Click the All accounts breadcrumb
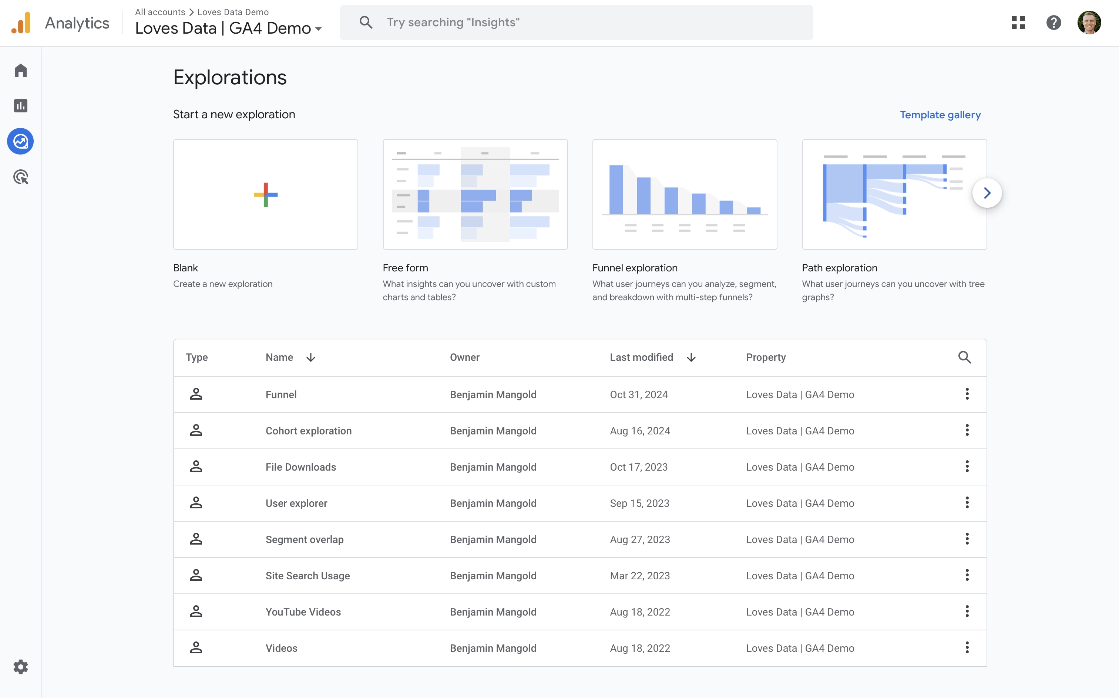The height and width of the screenshot is (698, 1119). 160,12
